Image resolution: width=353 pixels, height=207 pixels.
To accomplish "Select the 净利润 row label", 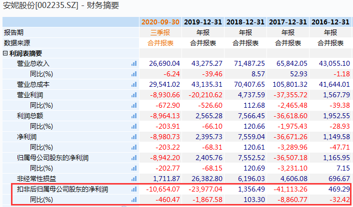I will point(26,137).
